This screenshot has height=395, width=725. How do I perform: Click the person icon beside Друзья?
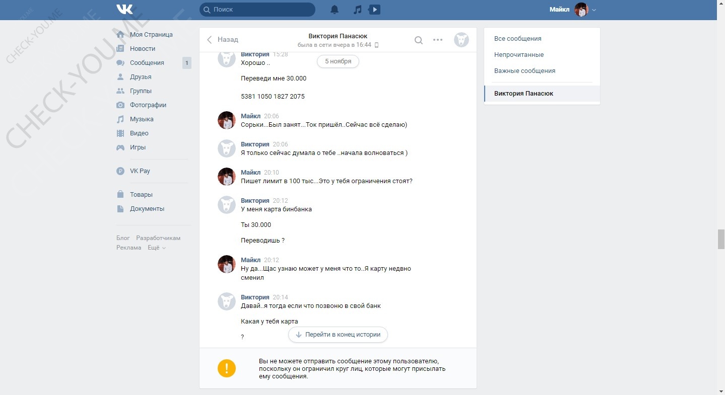[x=120, y=77]
